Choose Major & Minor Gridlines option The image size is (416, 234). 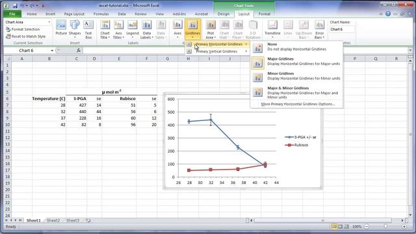tap(296, 92)
